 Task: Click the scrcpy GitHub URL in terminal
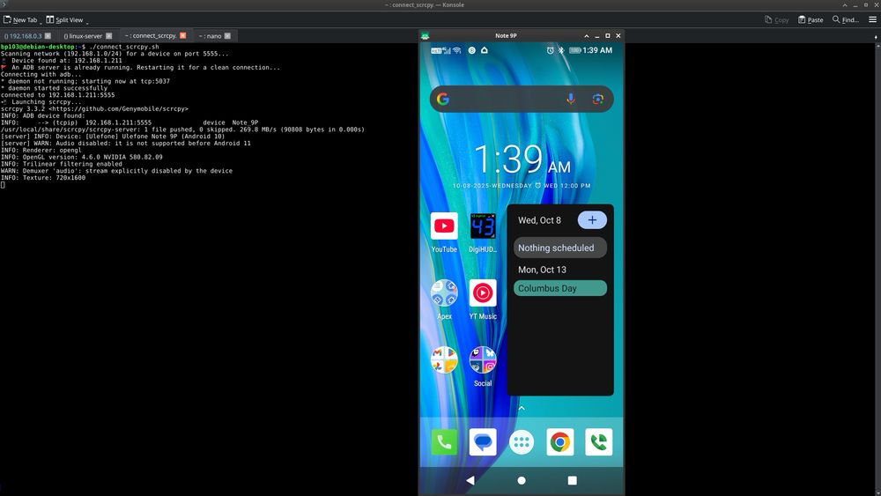(120, 109)
